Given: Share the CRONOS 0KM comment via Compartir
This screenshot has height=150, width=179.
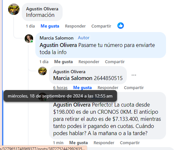Looking at the screenshot, I should pyautogui.click(x=130, y=143).
